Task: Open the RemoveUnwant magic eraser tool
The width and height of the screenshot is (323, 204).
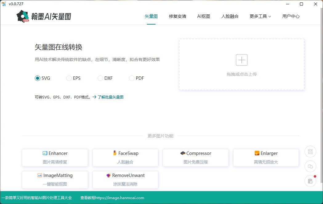Action: pyautogui.click(x=125, y=179)
